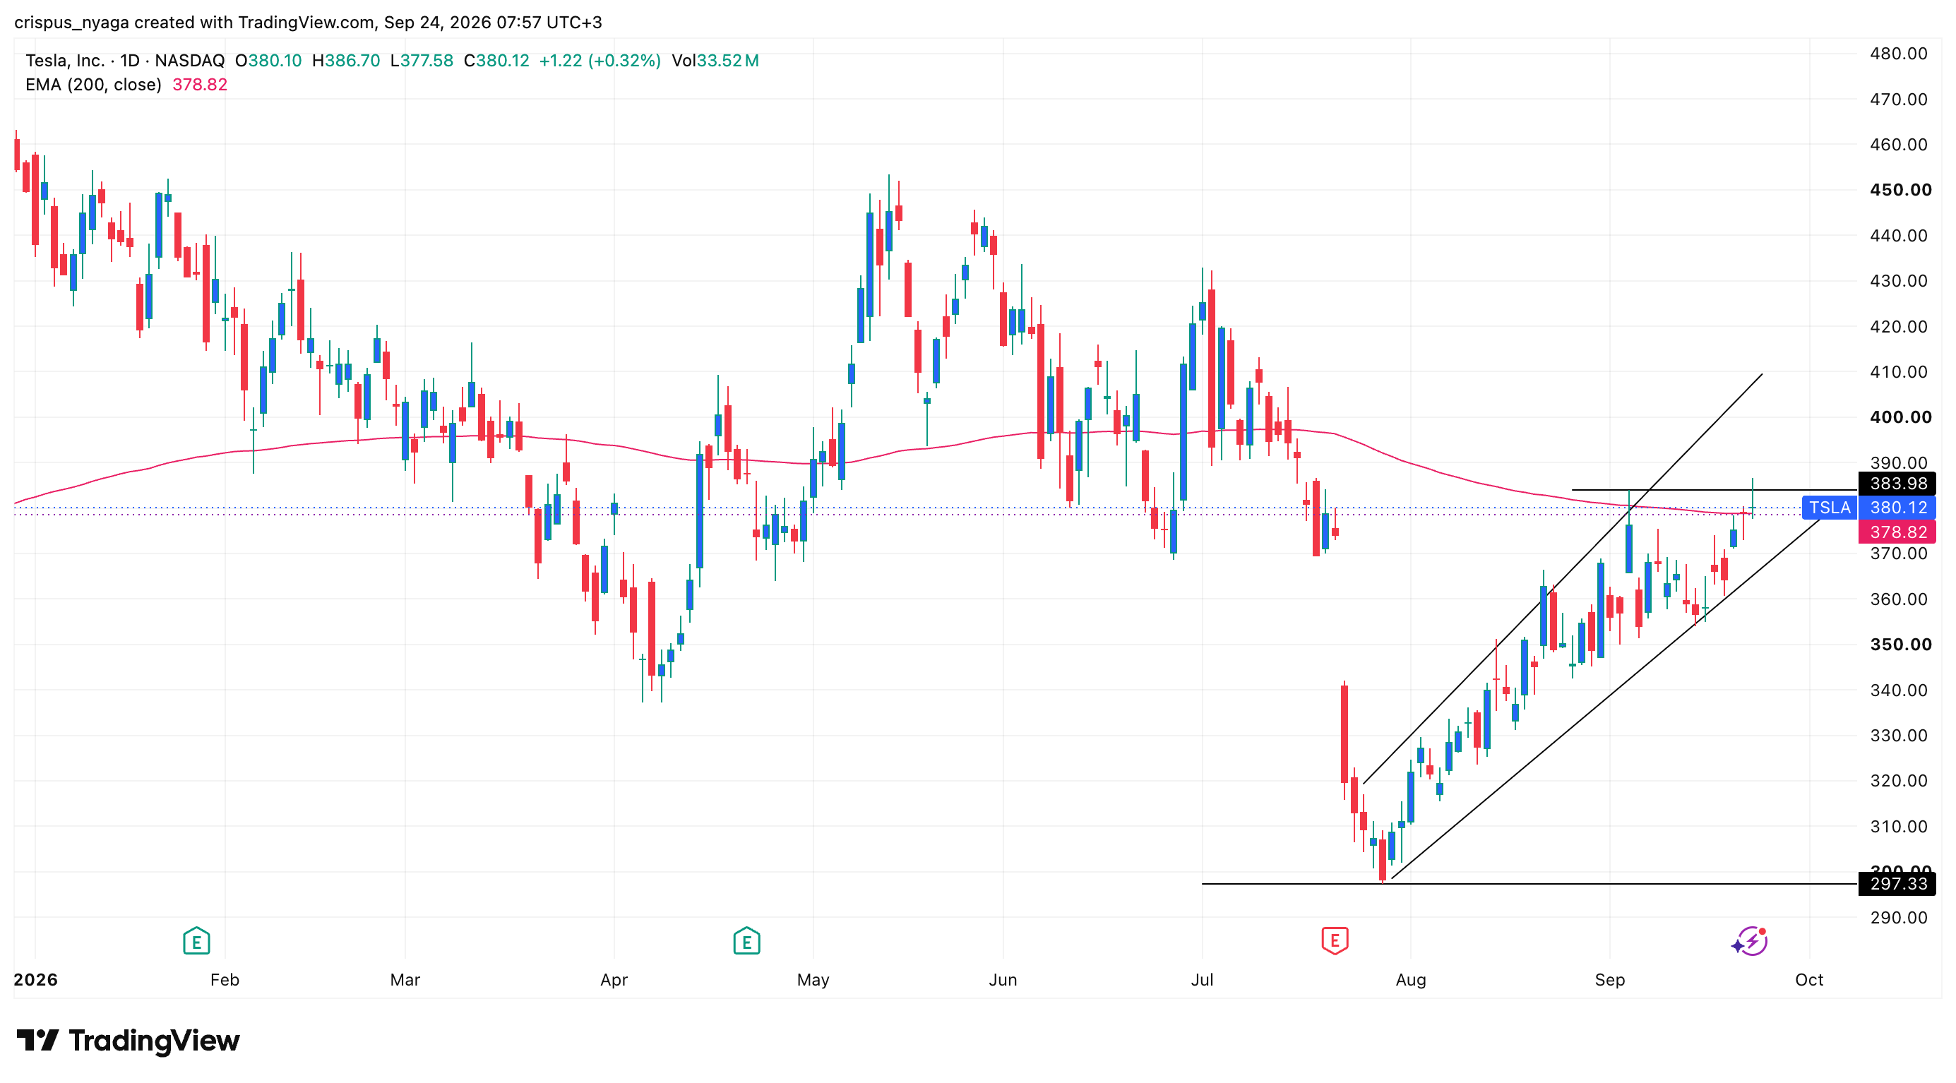Click the Oct label on time axis
Image resolution: width=1956 pixels, height=1083 pixels.
[x=1808, y=979]
